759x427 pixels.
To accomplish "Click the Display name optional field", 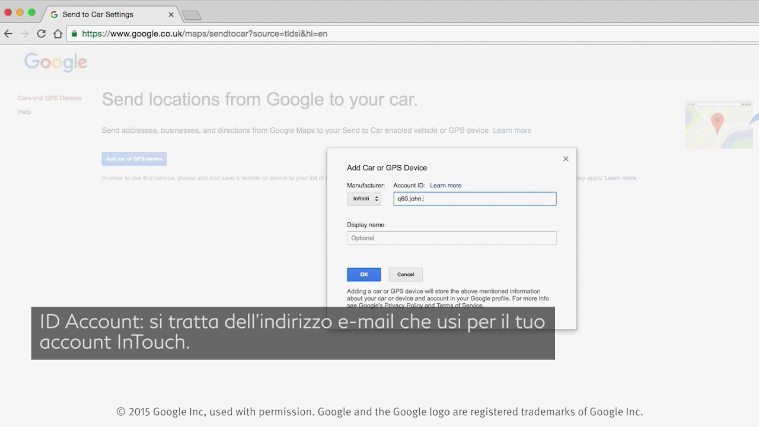I will [x=452, y=238].
